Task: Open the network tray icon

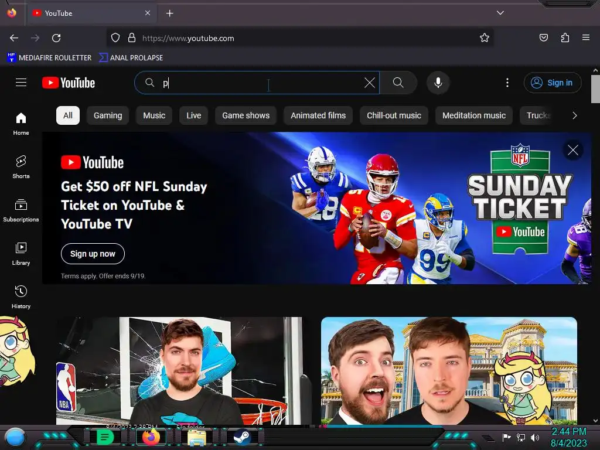Action: 520,437
